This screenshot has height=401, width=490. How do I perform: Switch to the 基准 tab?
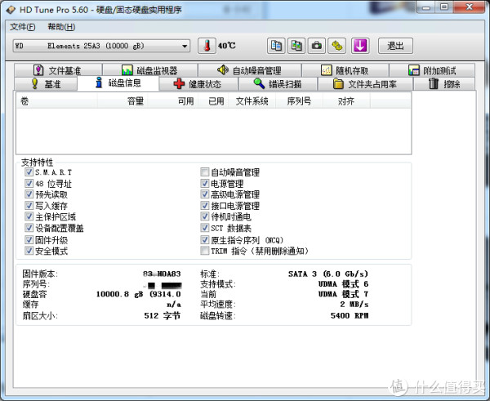[46, 84]
